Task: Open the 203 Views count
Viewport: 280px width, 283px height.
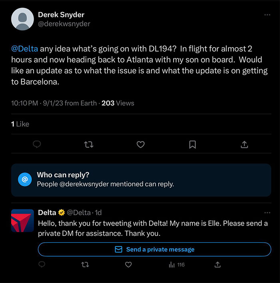Action: 118,103
